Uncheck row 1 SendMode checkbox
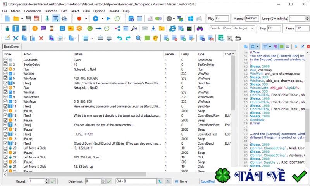The image size is (310, 186). (x=5, y=60)
